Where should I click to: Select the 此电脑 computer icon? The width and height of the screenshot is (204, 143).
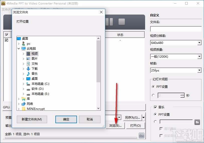[24, 49]
